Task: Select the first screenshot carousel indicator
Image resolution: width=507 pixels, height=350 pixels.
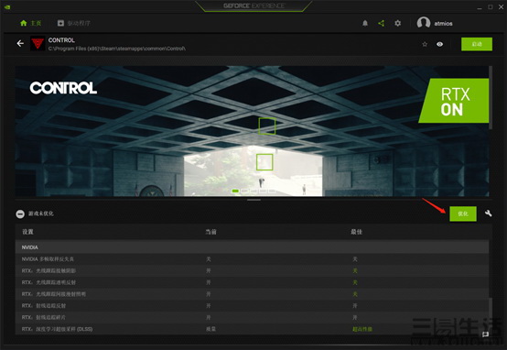Action: tap(235, 191)
